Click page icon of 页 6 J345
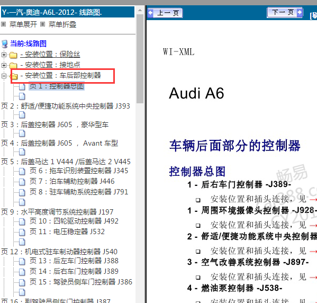Screen dimensions: 317x303 [22, 171]
